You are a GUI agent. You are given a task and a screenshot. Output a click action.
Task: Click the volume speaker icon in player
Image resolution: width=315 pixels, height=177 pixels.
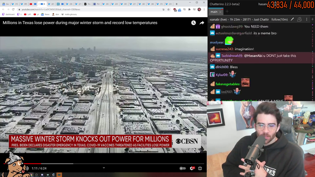(27, 168)
